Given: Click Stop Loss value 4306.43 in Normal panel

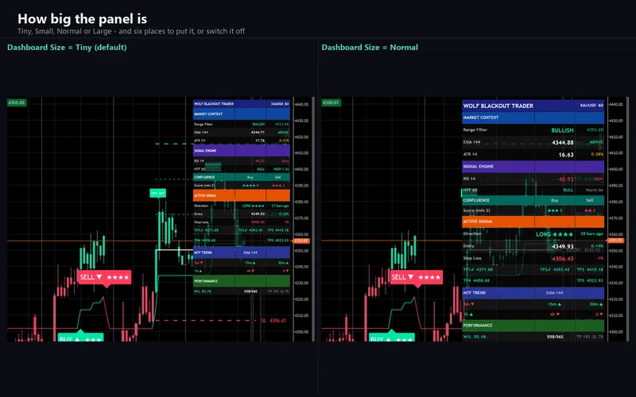Looking at the screenshot, I should 563,259.
